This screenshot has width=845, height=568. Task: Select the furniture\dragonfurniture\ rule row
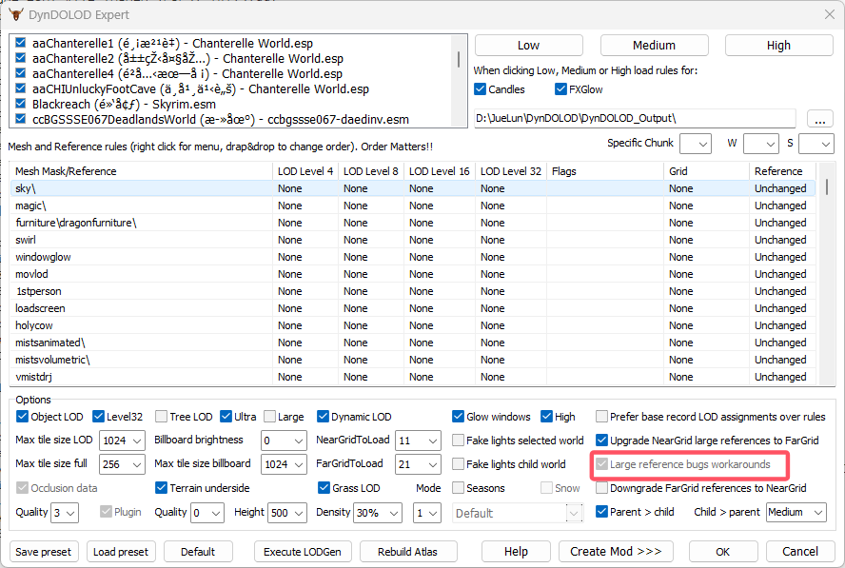click(x=413, y=223)
